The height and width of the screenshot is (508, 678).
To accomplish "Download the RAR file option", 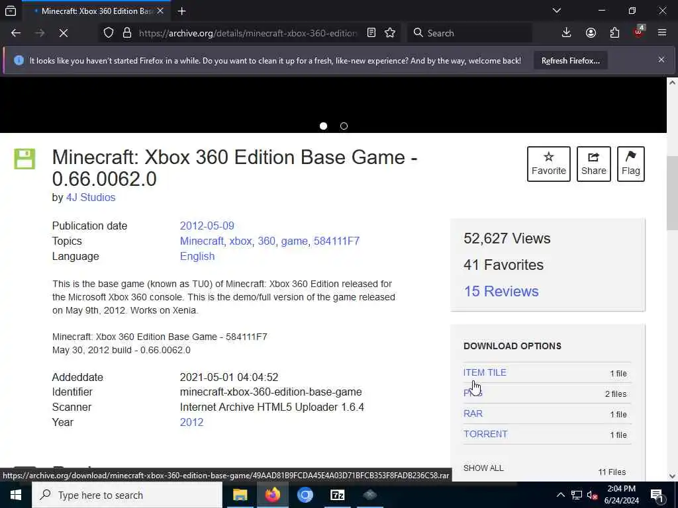I will (x=473, y=413).
